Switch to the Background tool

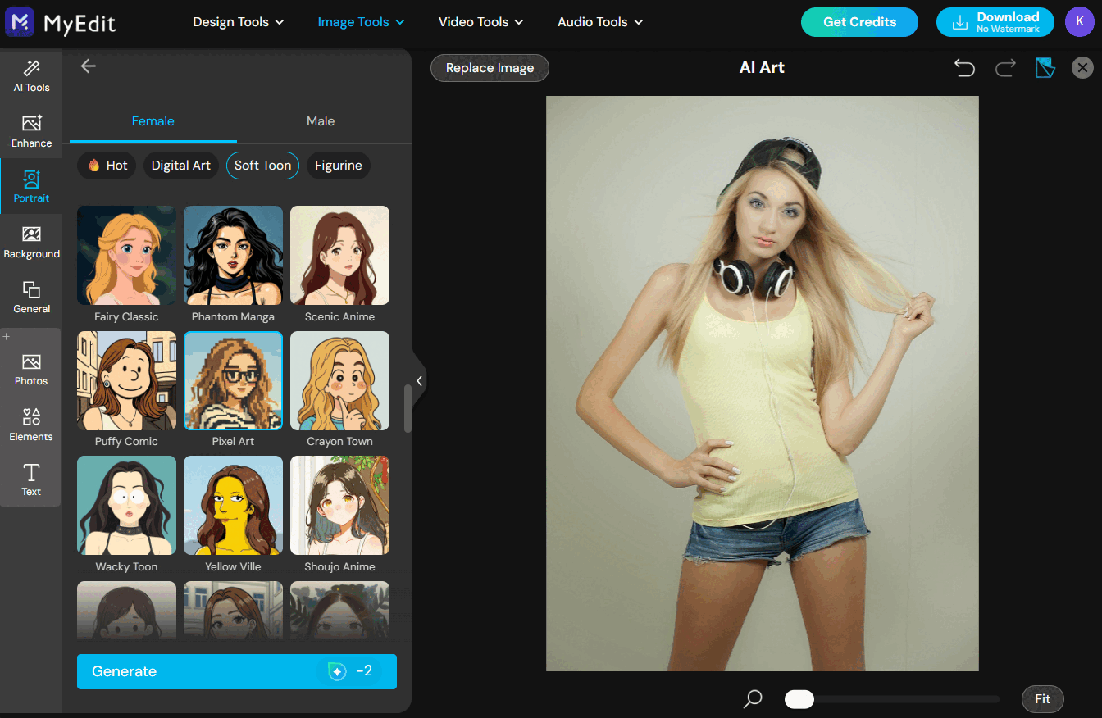pyautogui.click(x=31, y=241)
